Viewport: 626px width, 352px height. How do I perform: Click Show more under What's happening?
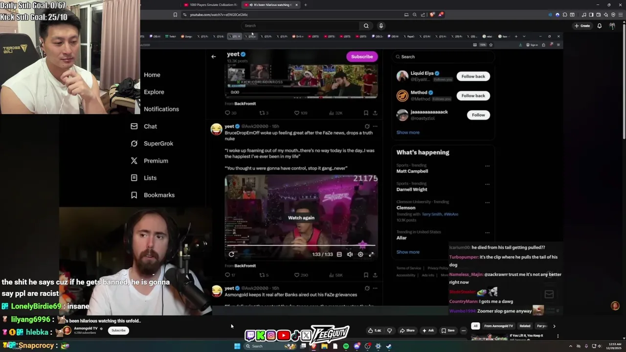(408, 252)
